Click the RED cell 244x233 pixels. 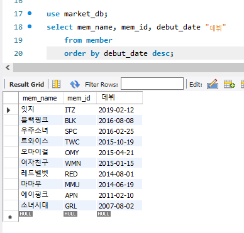point(80,174)
